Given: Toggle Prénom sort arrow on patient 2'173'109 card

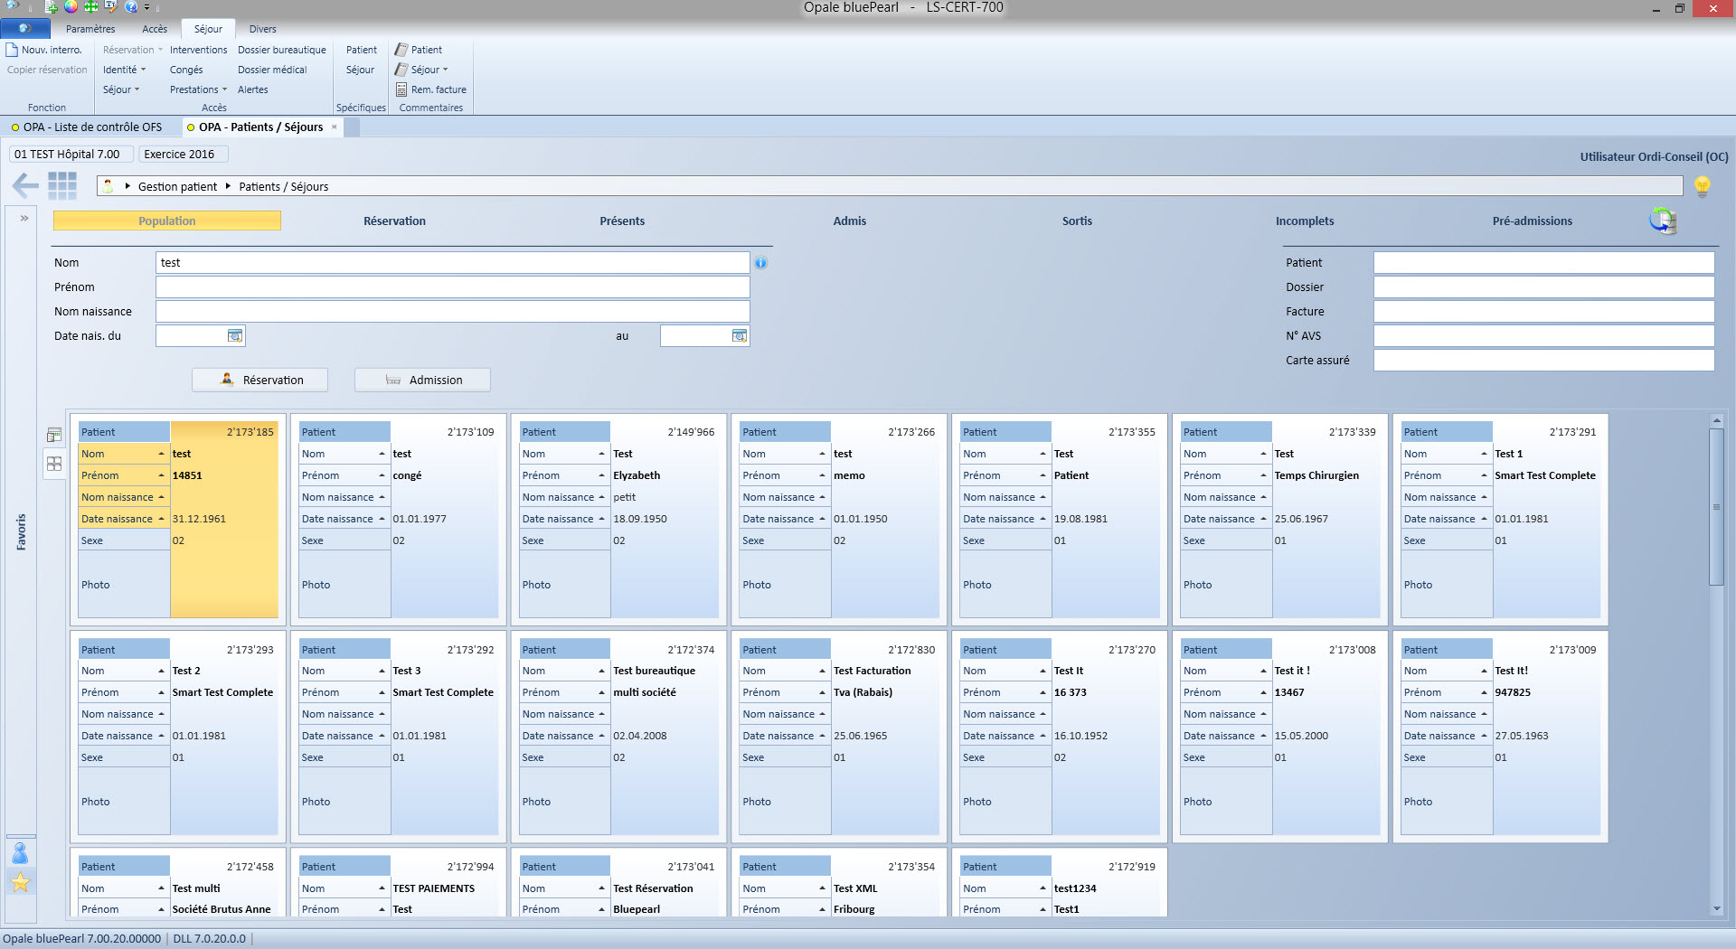Looking at the screenshot, I should 382,475.
